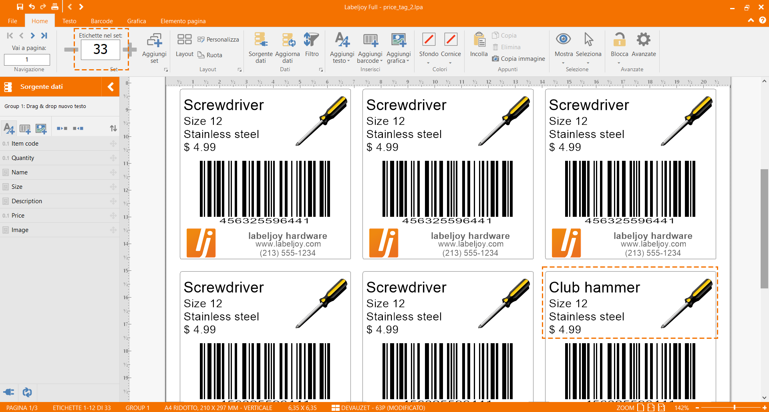769x412 pixels.
Task: Click Copia in clipboard group
Action: click(x=504, y=35)
